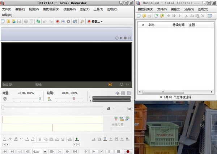Open the 0.1s step size dropdown

coord(45,151)
